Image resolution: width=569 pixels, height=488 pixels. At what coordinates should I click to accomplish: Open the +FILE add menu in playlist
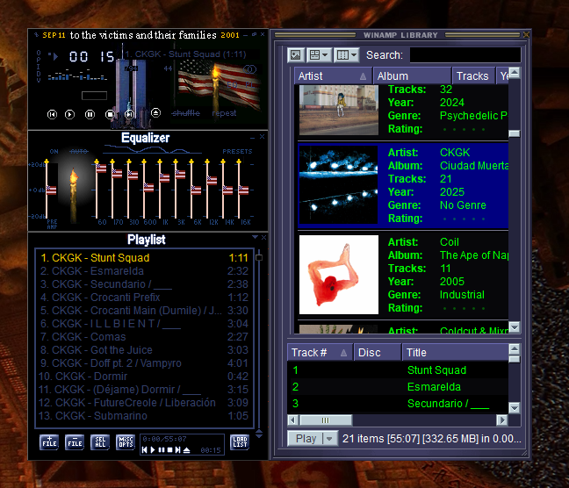[x=49, y=442]
